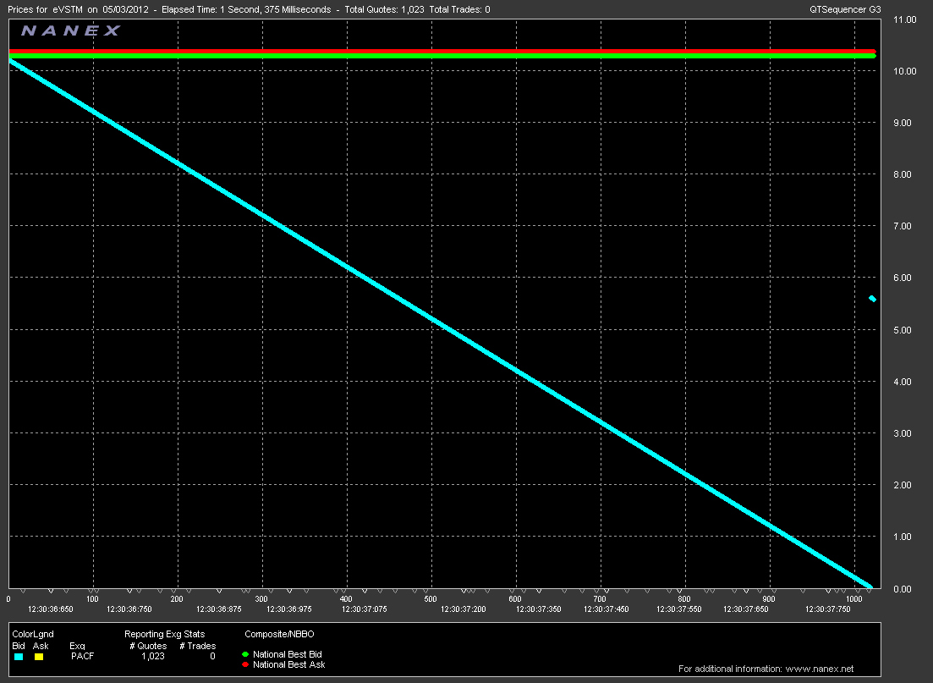
Task: Click the National Best Ask legend text
Action: [x=288, y=664]
